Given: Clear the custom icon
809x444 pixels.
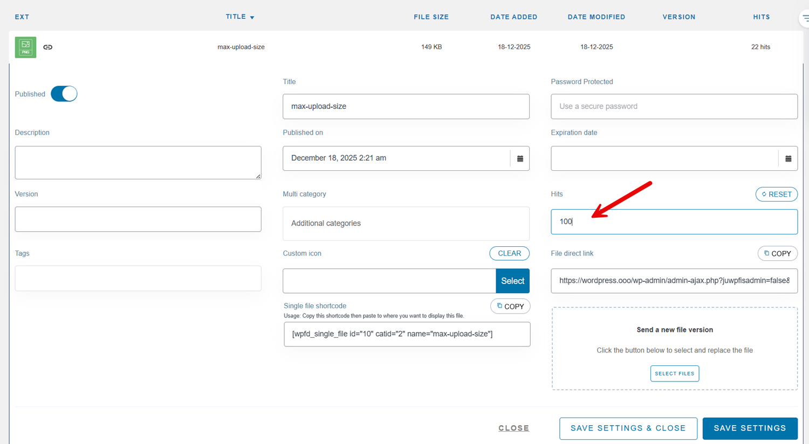Looking at the screenshot, I should [509, 253].
